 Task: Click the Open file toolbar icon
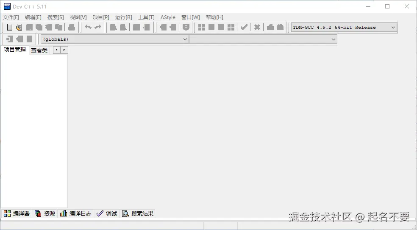[x=19, y=27]
